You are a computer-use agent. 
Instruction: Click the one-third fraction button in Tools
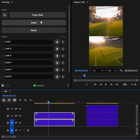coord(4,15)
